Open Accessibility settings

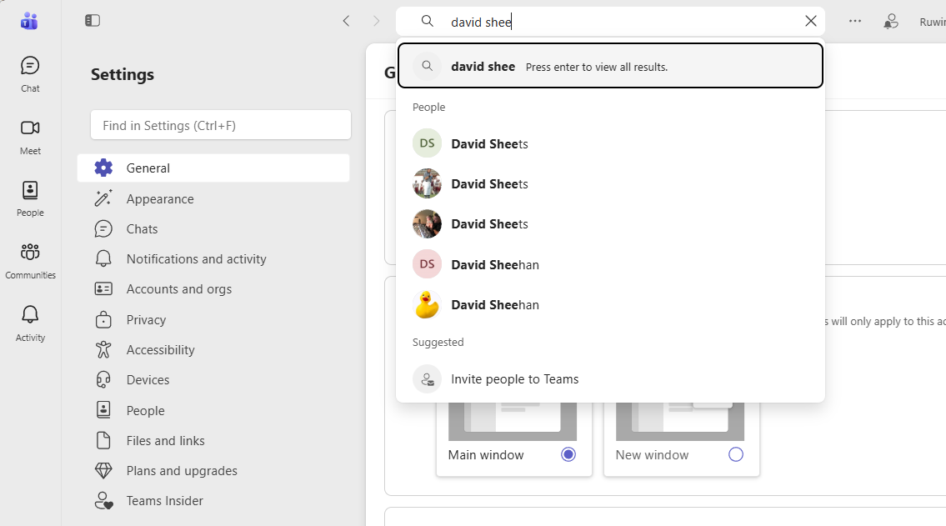coord(213,350)
